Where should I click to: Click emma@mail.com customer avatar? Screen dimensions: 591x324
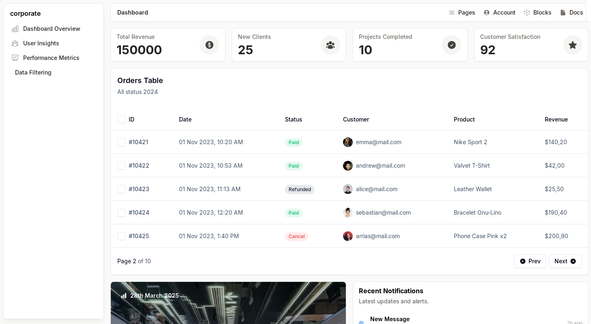point(348,142)
